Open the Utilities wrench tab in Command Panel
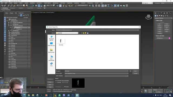173x97 pixels. pos(170,13)
